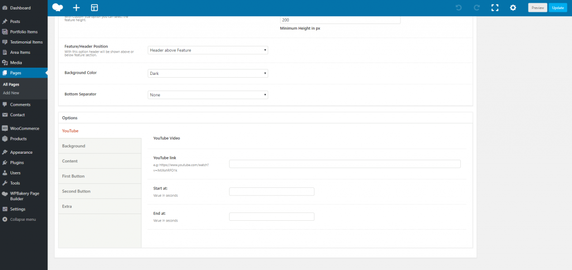Viewport: 572px width, 270px height.
Task: Click the Update button
Action: (x=557, y=8)
